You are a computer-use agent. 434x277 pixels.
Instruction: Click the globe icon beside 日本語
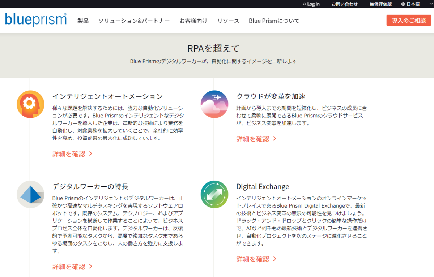pos(403,4)
